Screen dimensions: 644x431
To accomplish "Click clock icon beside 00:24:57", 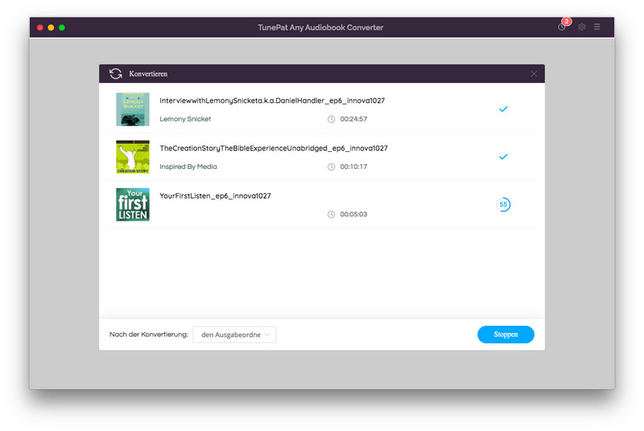I will click(331, 119).
